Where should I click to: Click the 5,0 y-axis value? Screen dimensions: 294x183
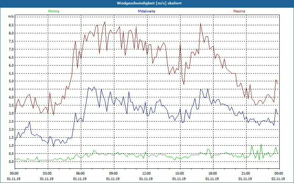[11, 81]
